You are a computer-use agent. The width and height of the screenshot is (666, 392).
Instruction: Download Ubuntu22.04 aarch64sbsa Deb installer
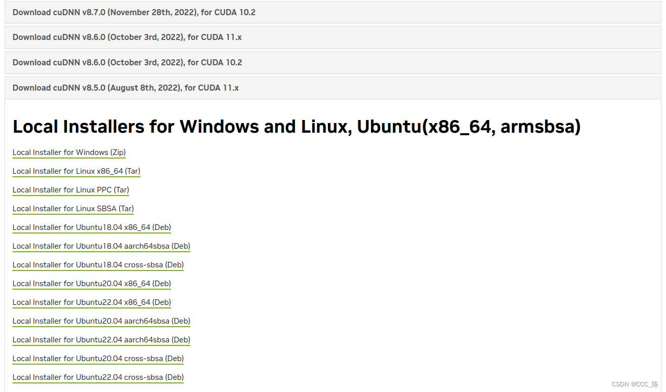pyautogui.click(x=101, y=339)
